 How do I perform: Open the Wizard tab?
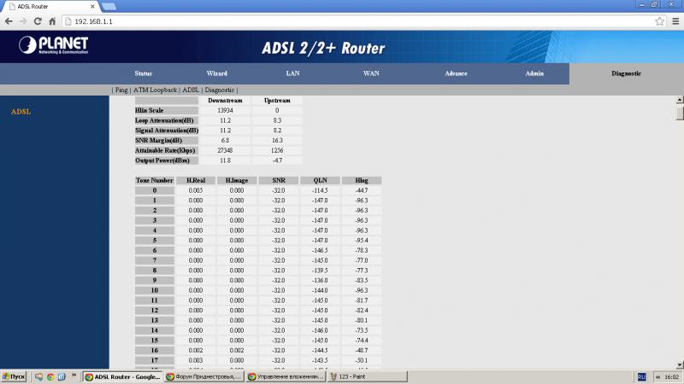tap(217, 73)
